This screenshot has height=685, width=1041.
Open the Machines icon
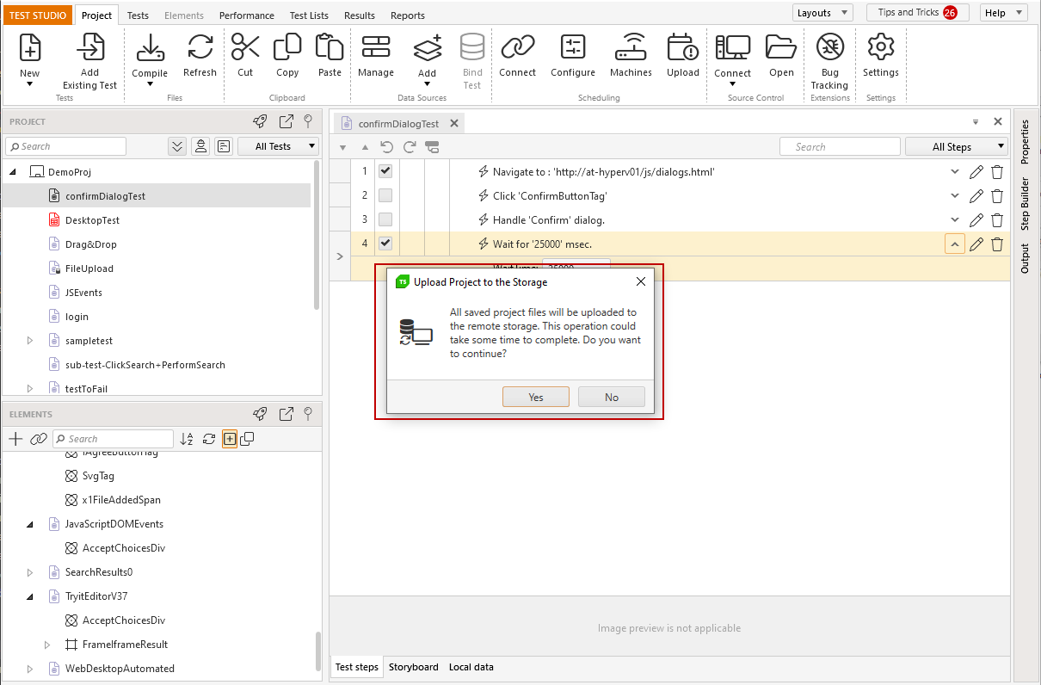[631, 47]
